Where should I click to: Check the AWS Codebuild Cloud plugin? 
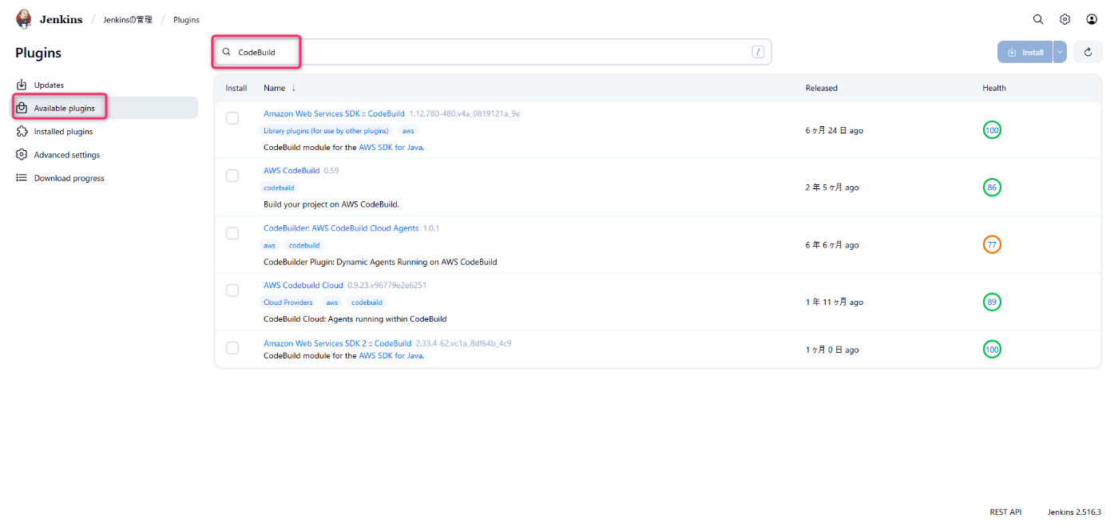pos(232,291)
